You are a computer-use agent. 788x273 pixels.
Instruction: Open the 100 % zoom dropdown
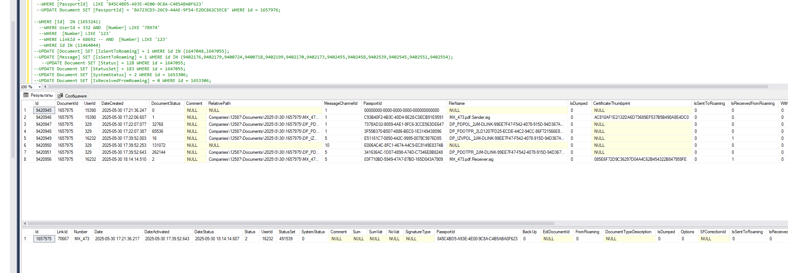click(39, 87)
